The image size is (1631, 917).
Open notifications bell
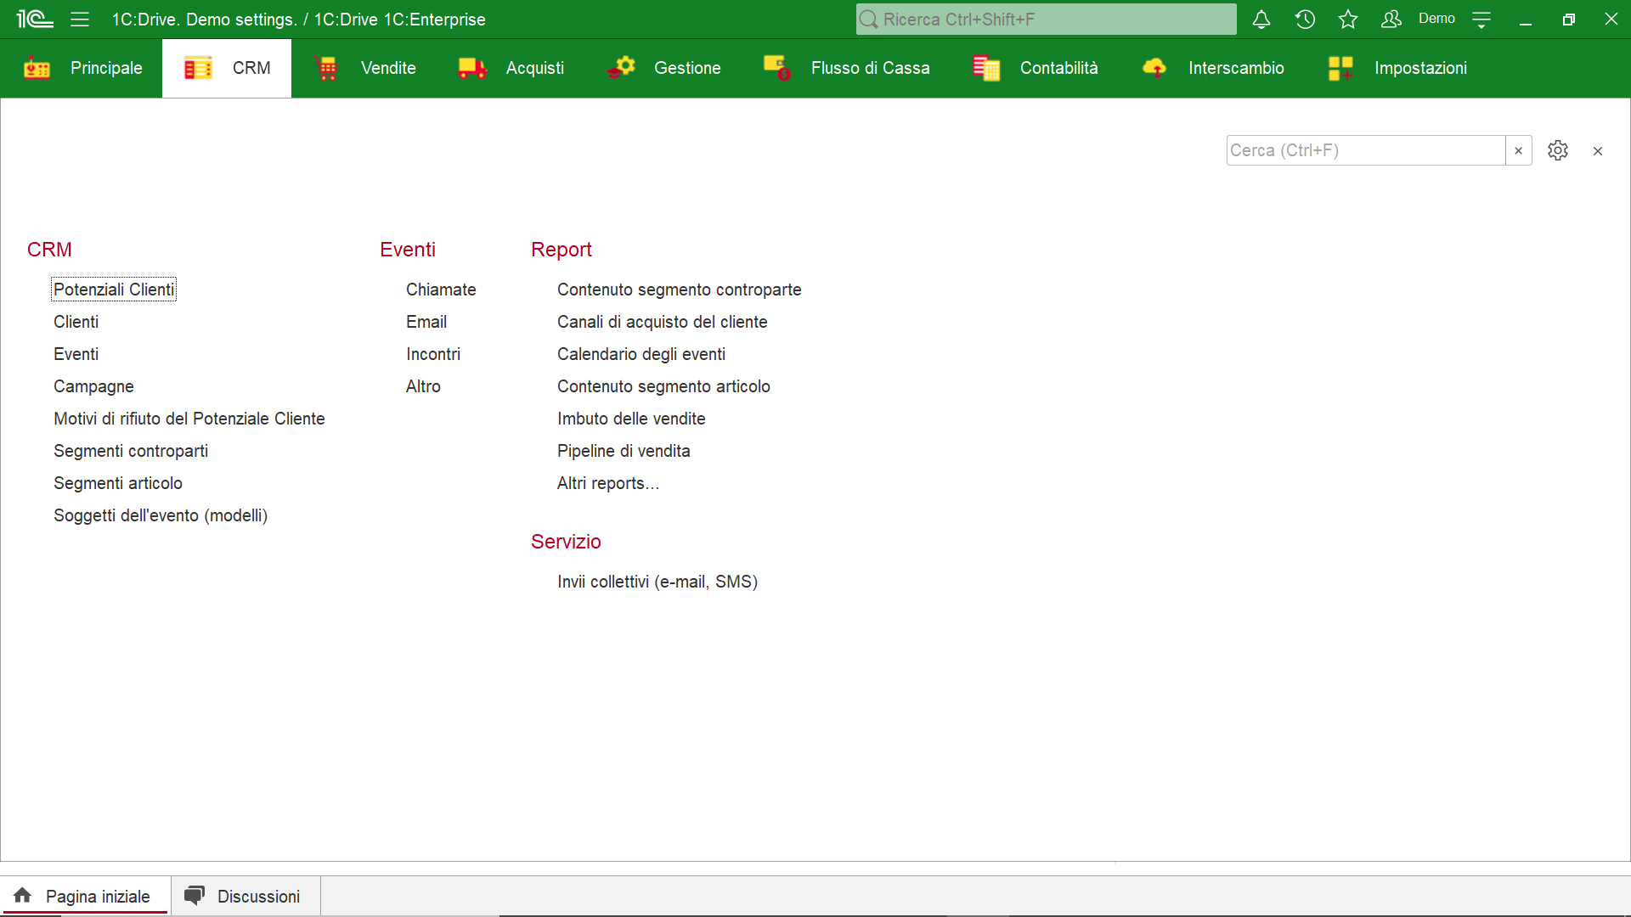click(1261, 19)
